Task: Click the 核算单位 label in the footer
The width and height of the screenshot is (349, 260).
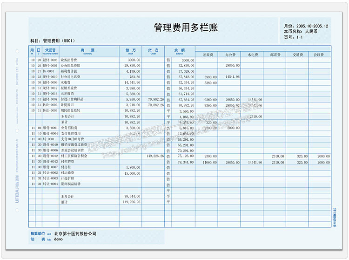Action: tap(38, 233)
